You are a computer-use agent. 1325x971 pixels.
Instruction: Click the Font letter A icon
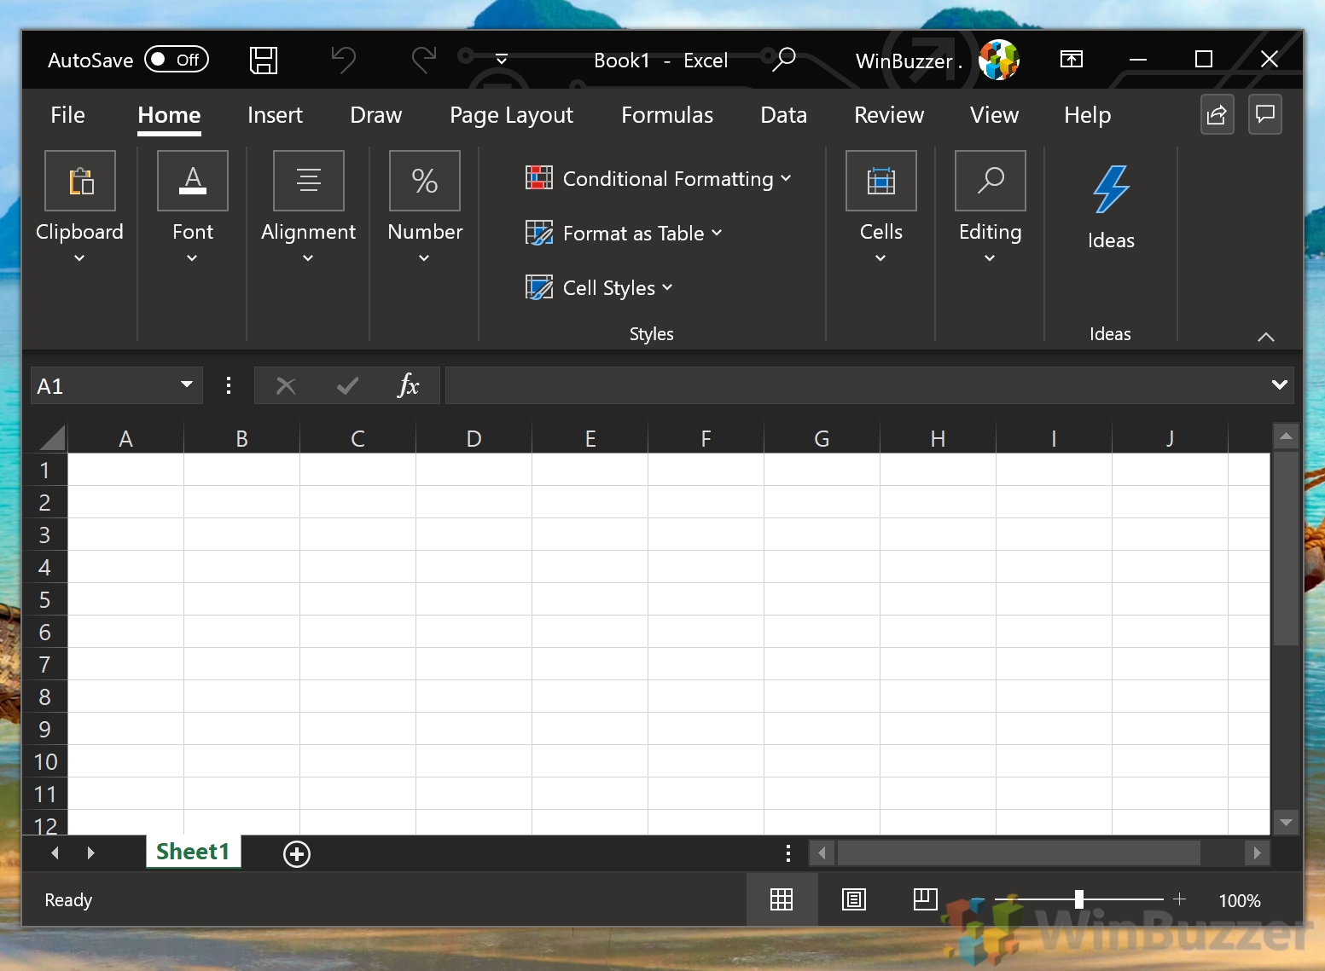click(193, 181)
